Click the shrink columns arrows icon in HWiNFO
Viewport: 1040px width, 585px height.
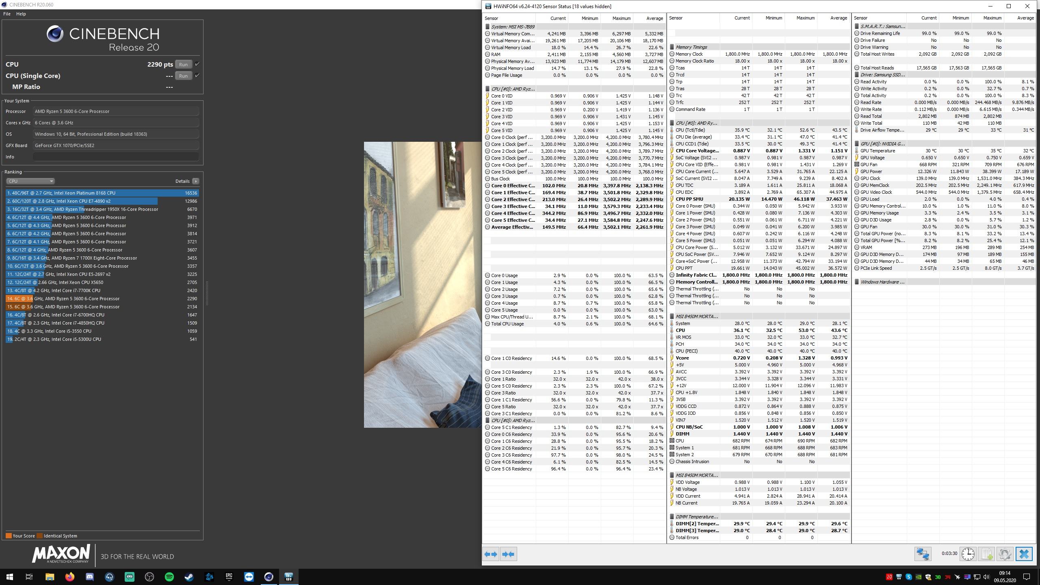pyautogui.click(x=508, y=554)
